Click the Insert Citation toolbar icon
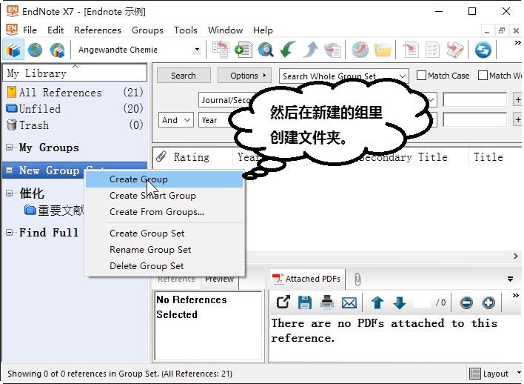524x384 pixels. 410,50
